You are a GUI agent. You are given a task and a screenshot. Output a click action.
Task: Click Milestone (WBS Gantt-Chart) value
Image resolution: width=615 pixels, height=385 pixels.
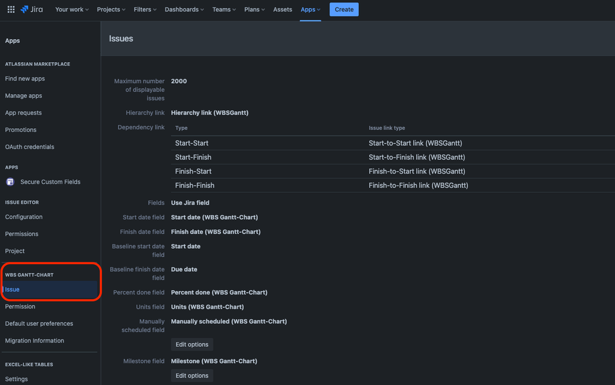coord(214,361)
